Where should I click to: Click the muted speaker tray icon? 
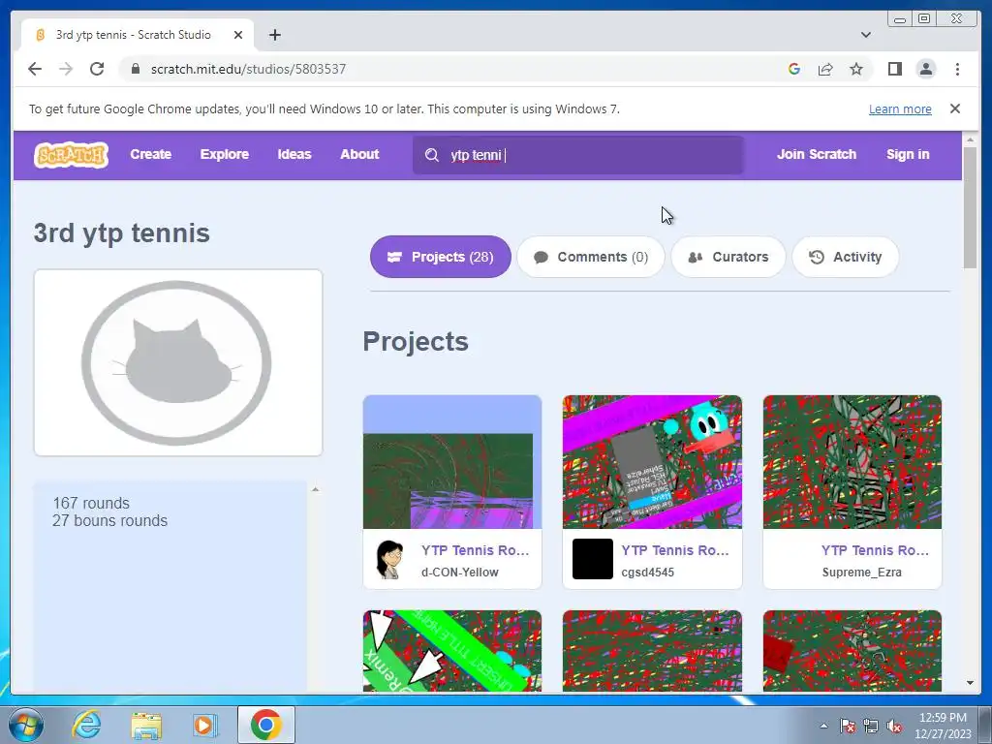point(894,726)
